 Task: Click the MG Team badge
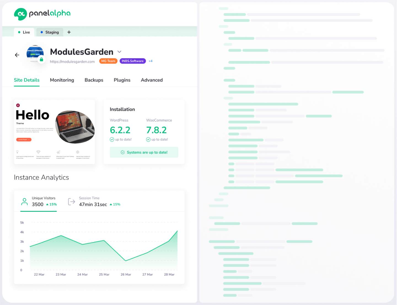[108, 61]
